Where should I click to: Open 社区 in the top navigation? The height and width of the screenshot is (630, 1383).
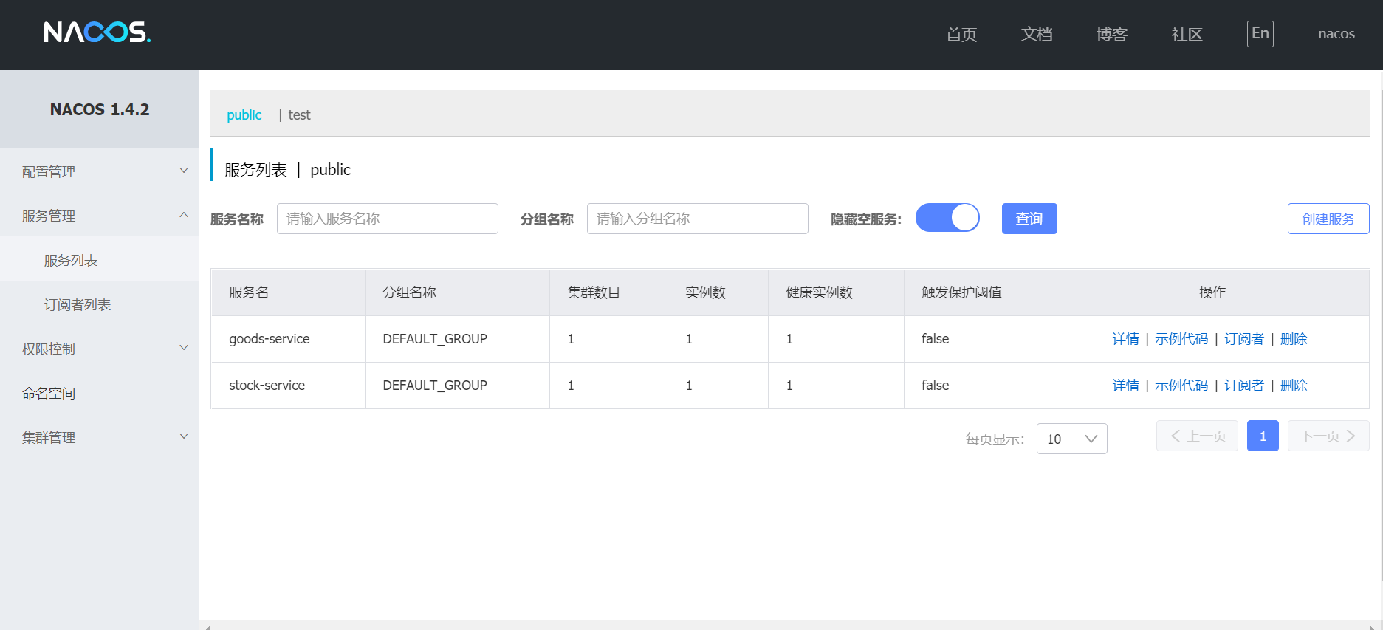pos(1187,34)
